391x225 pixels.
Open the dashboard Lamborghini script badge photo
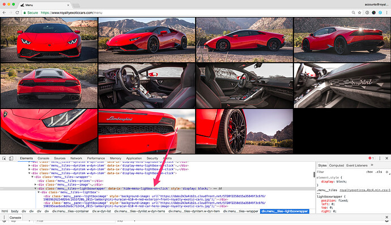[342, 85]
